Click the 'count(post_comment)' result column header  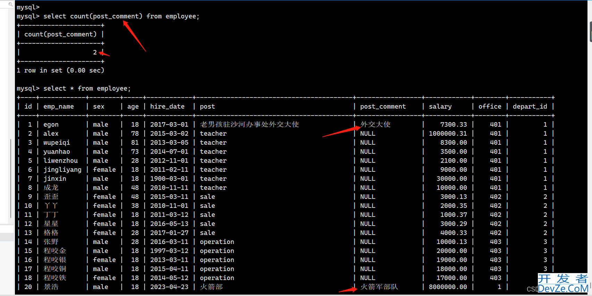coord(60,34)
